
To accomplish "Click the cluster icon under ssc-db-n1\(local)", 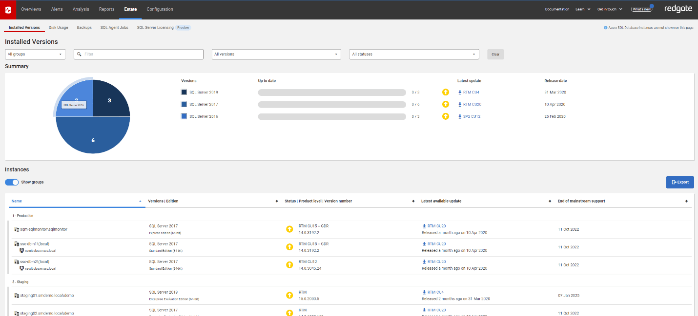I will [x=21, y=250].
